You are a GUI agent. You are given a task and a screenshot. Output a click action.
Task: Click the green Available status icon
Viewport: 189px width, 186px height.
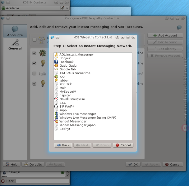(3, 8)
